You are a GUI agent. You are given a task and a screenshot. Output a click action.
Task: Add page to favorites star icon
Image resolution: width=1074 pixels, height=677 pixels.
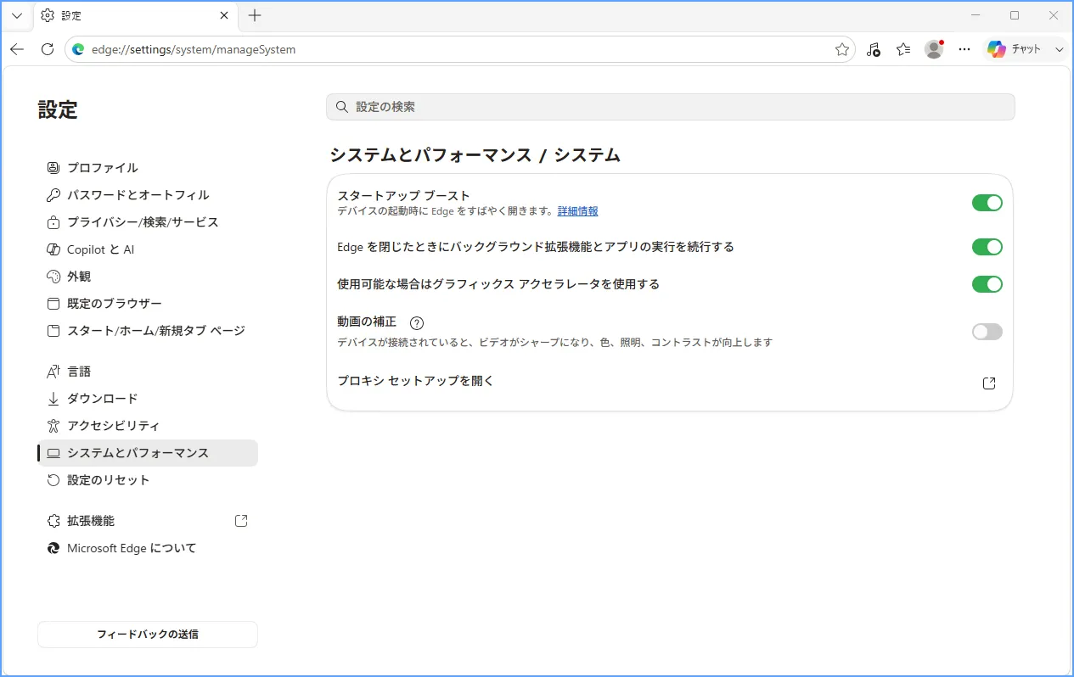coord(842,50)
